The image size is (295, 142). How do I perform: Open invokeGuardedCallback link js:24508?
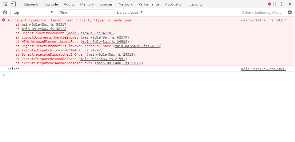click(137, 46)
